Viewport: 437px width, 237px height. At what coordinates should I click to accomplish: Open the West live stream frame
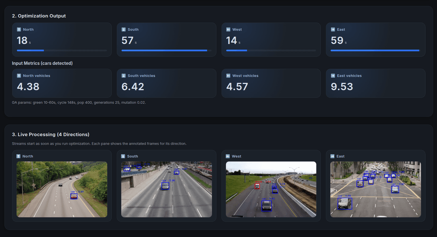click(271, 189)
